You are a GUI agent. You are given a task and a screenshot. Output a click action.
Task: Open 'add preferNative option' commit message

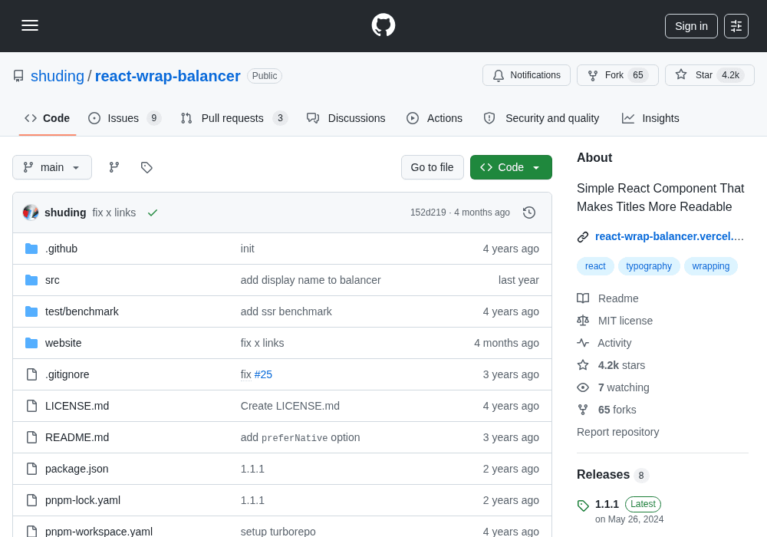click(x=301, y=437)
